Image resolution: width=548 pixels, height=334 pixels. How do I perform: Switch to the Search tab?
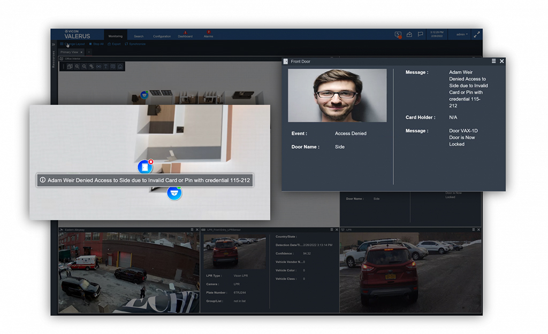(x=139, y=36)
